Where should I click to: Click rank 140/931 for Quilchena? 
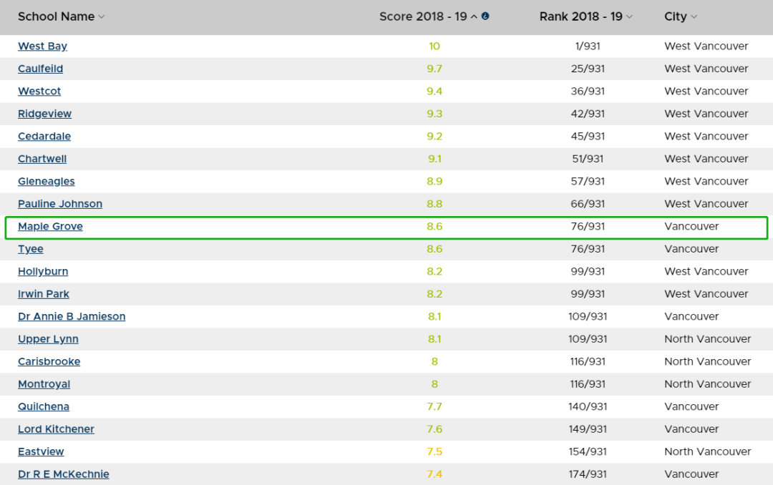point(588,407)
